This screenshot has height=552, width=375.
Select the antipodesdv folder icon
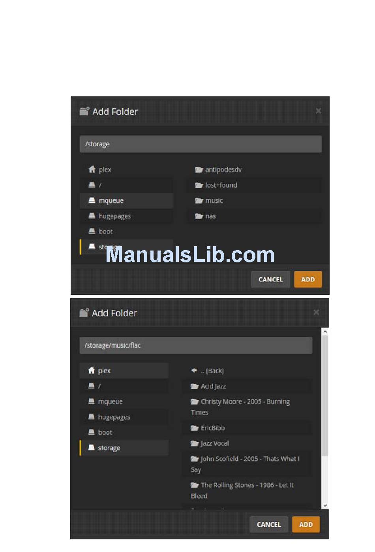tap(199, 170)
